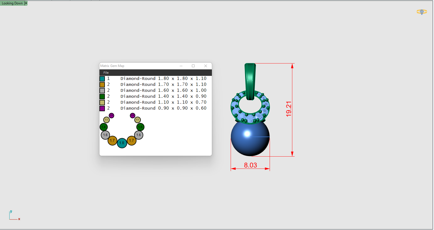
Task: Select the dark green 1.40 diamond swatch
Action: point(102,97)
